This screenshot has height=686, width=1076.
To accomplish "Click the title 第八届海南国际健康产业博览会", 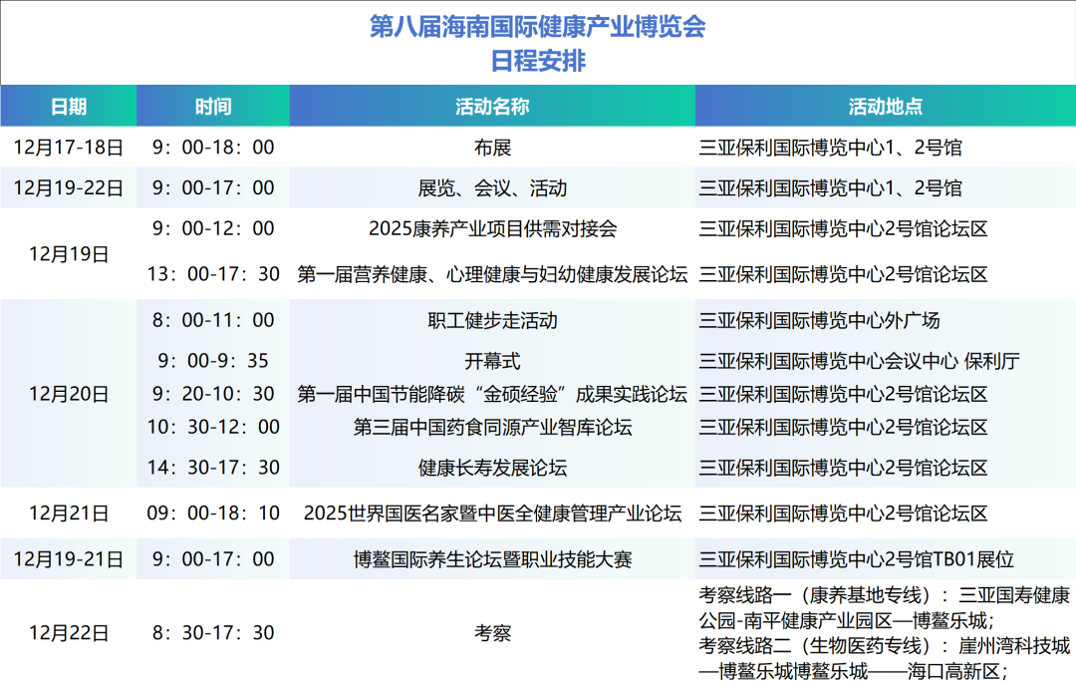I will point(538,27).
